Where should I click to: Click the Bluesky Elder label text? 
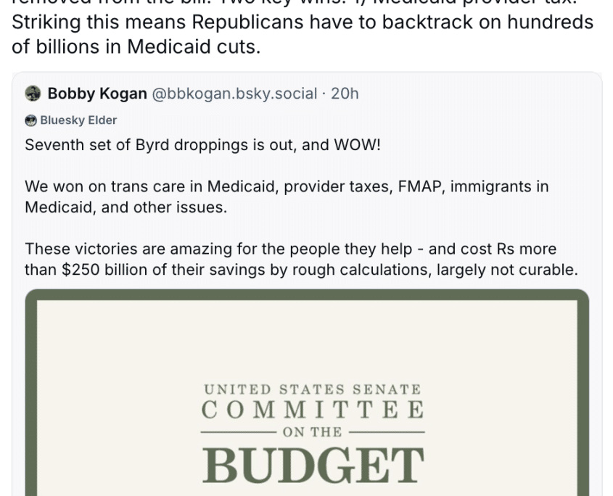(x=78, y=120)
